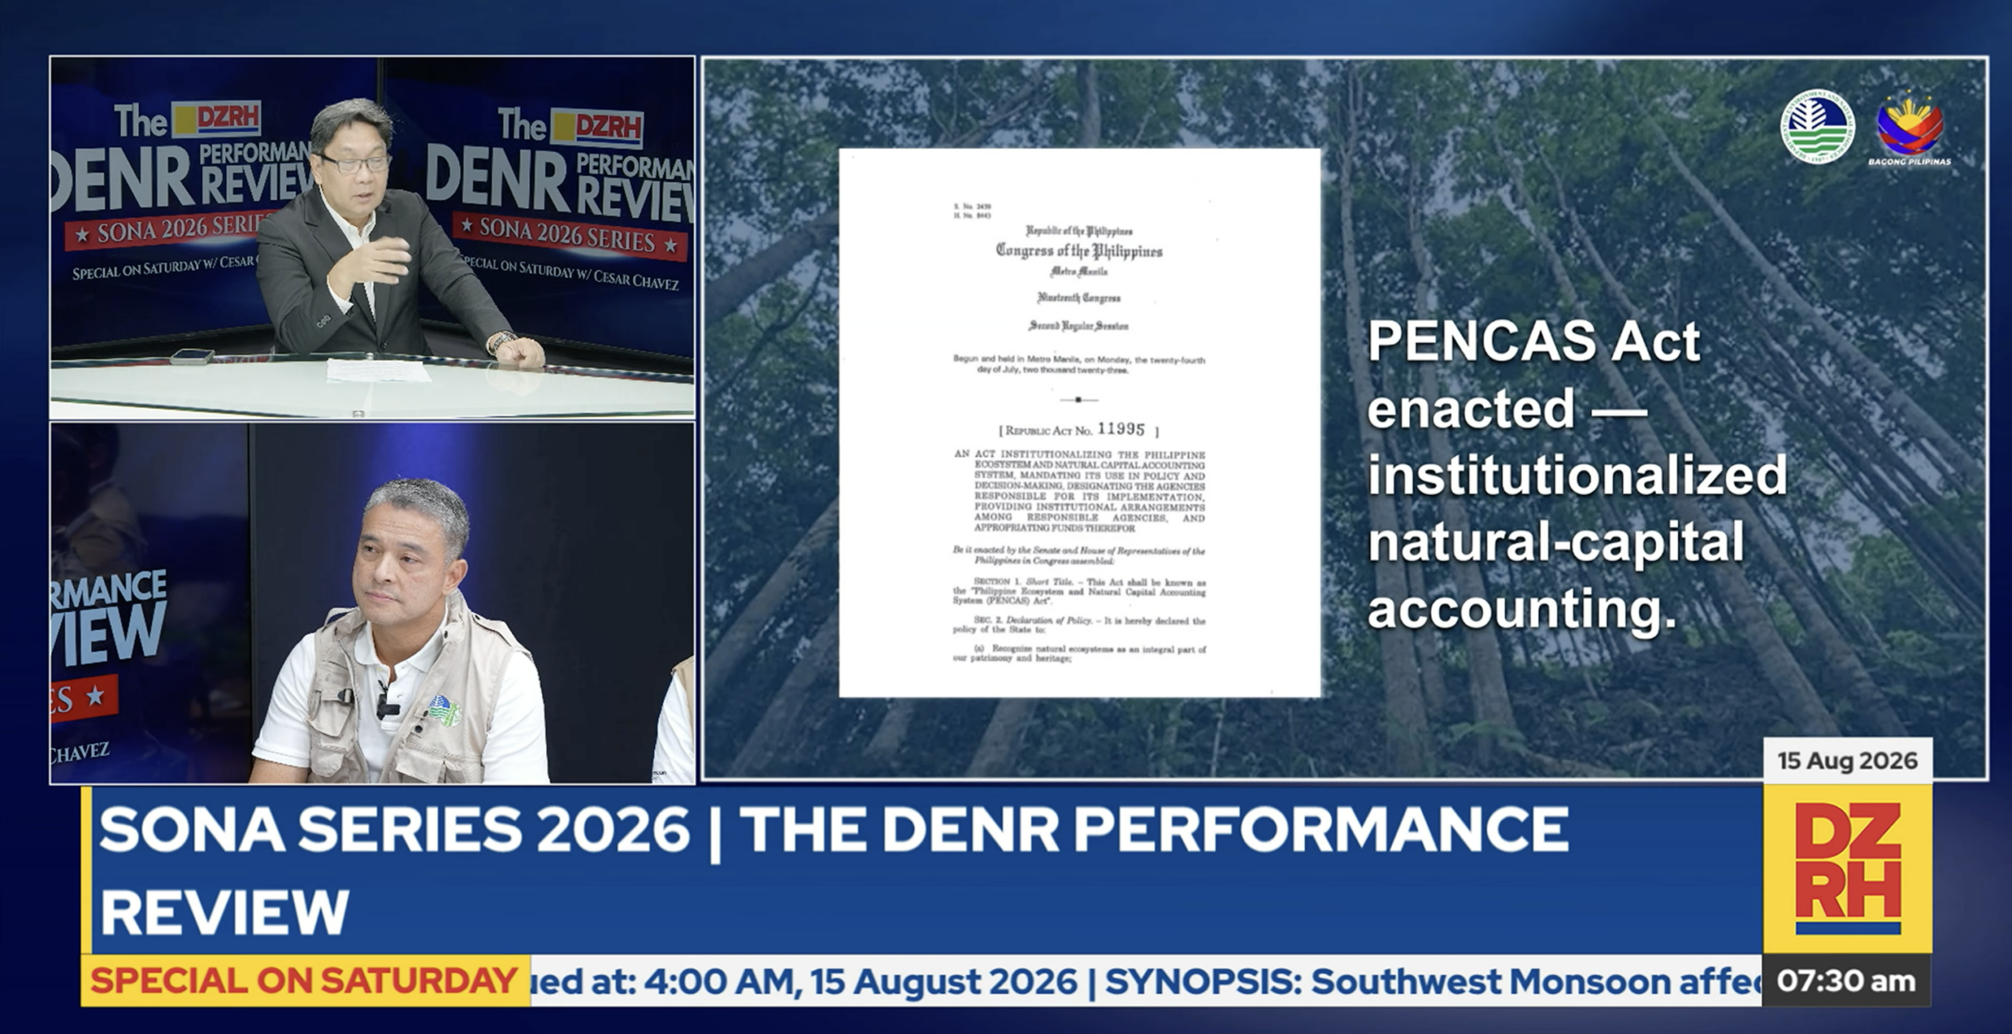Click the "15 Aug 2026" date badge
The image size is (2012, 1034).
click(1848, 761)
